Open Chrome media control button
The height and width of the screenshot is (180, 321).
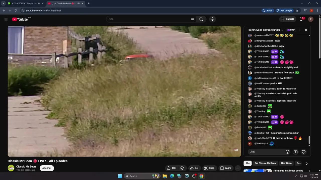pyautogui.click(x=305, y=10)
